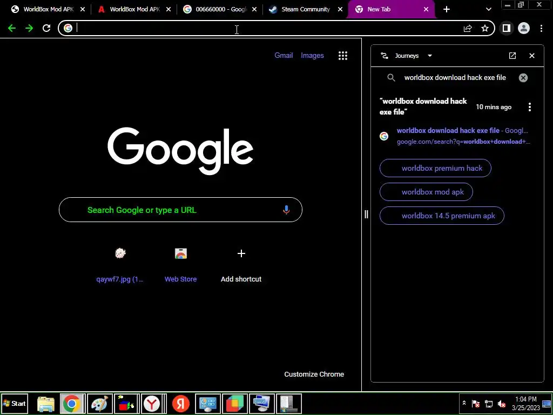
Task: Bookmark this tab with the star icon
Action: [x=485, y=28]
